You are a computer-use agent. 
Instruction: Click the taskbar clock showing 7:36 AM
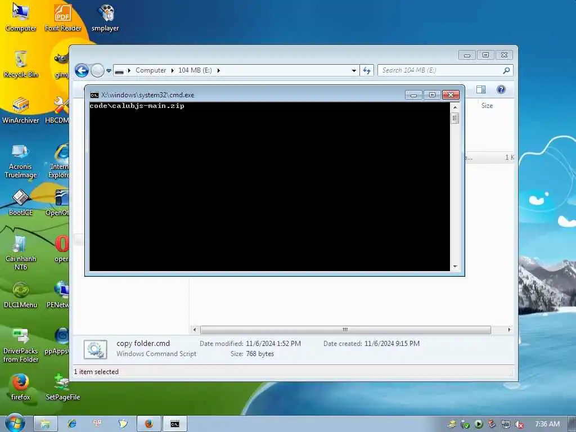click(x=547, y=424)
